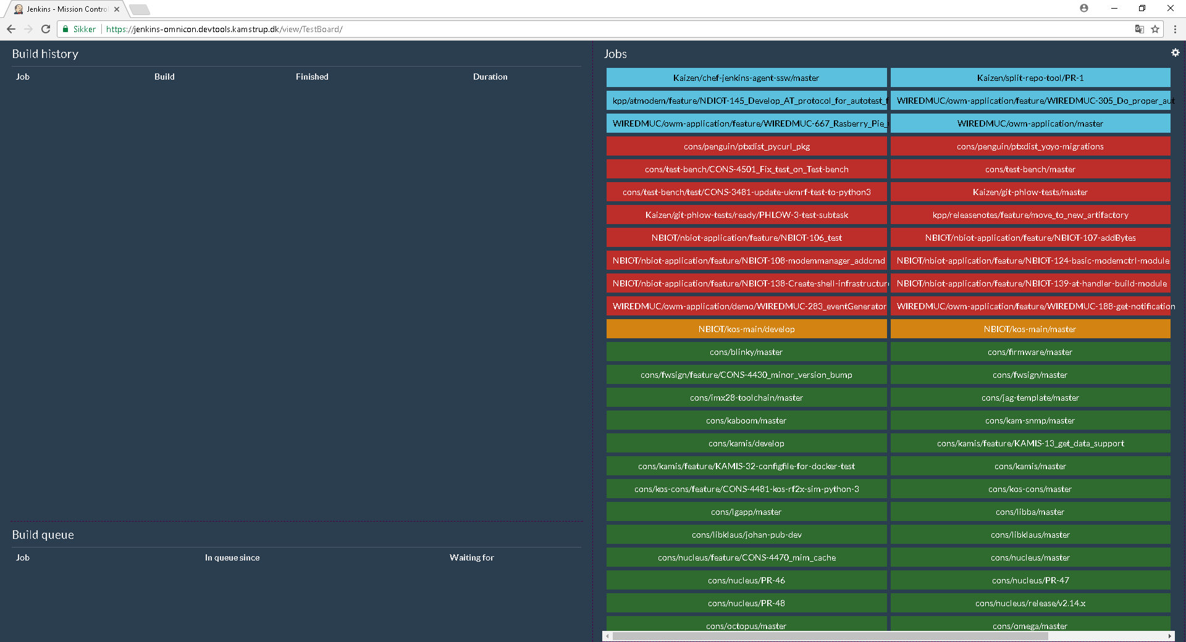Open Chrome three-dot menu

click(x=1175, y=29)
